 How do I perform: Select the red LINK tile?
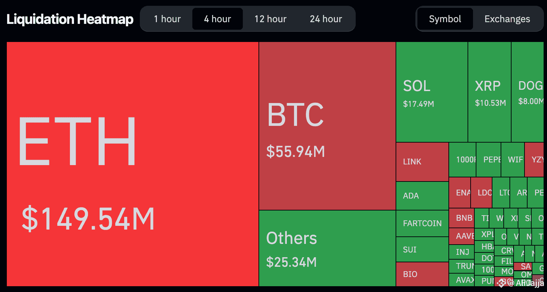tap(422, 162)
